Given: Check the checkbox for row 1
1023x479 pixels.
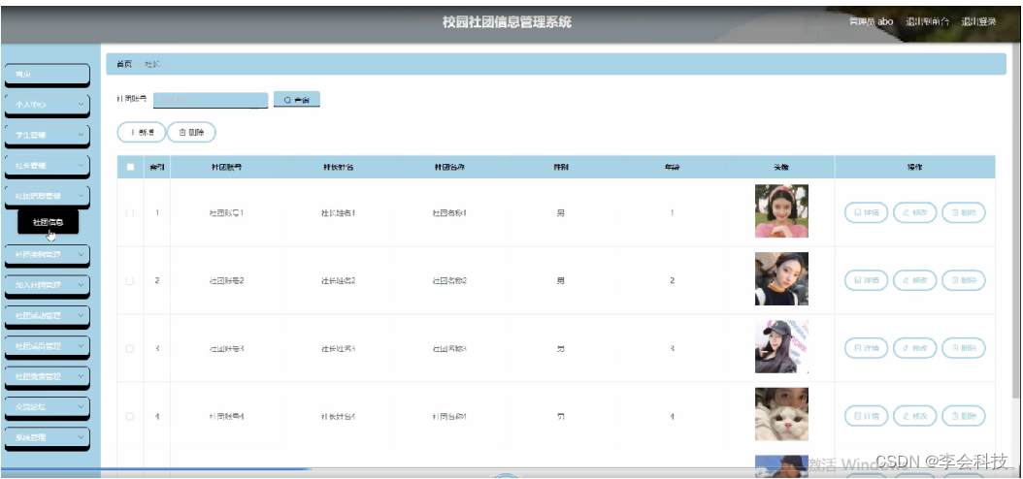Looking at the screenshot, I should [130, 213].
